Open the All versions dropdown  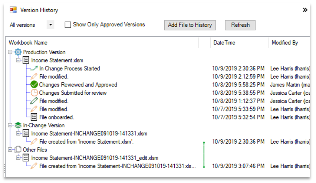[50, 25]
